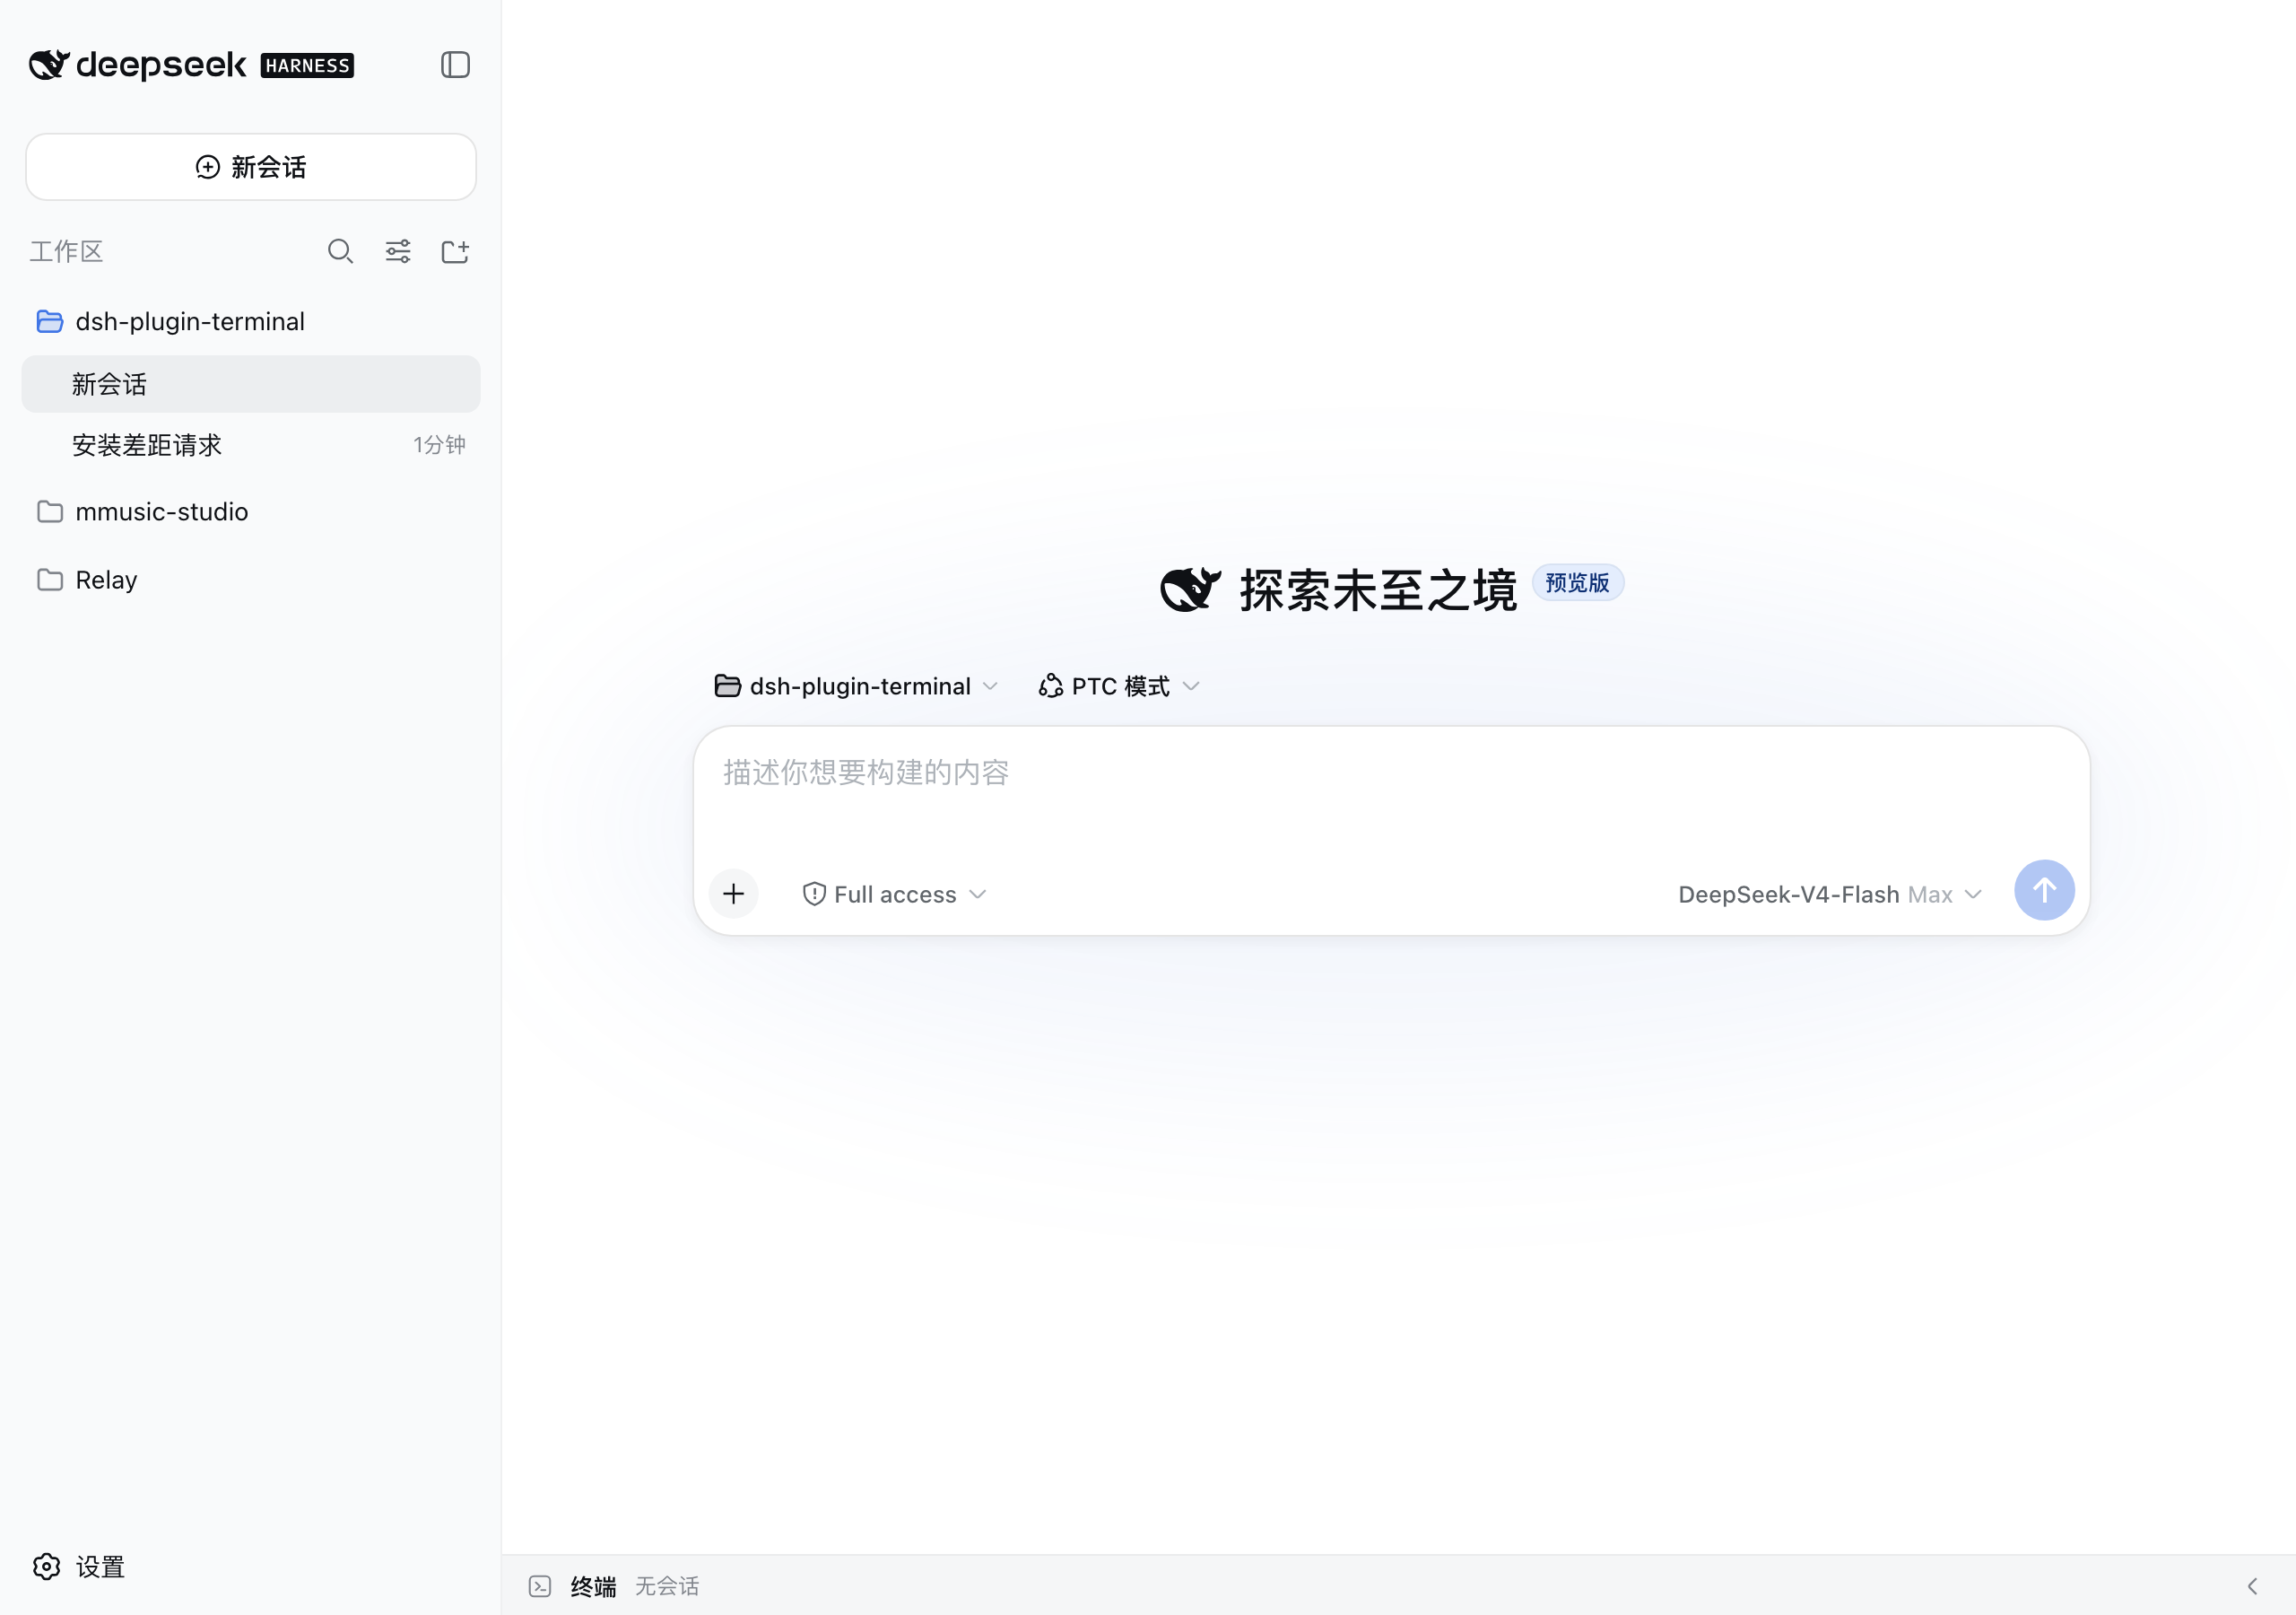Click the terminal prompt icon in status bar
This screenshot has height=1615, width=2296.
pyautogui.click(x=540, y=1586)
